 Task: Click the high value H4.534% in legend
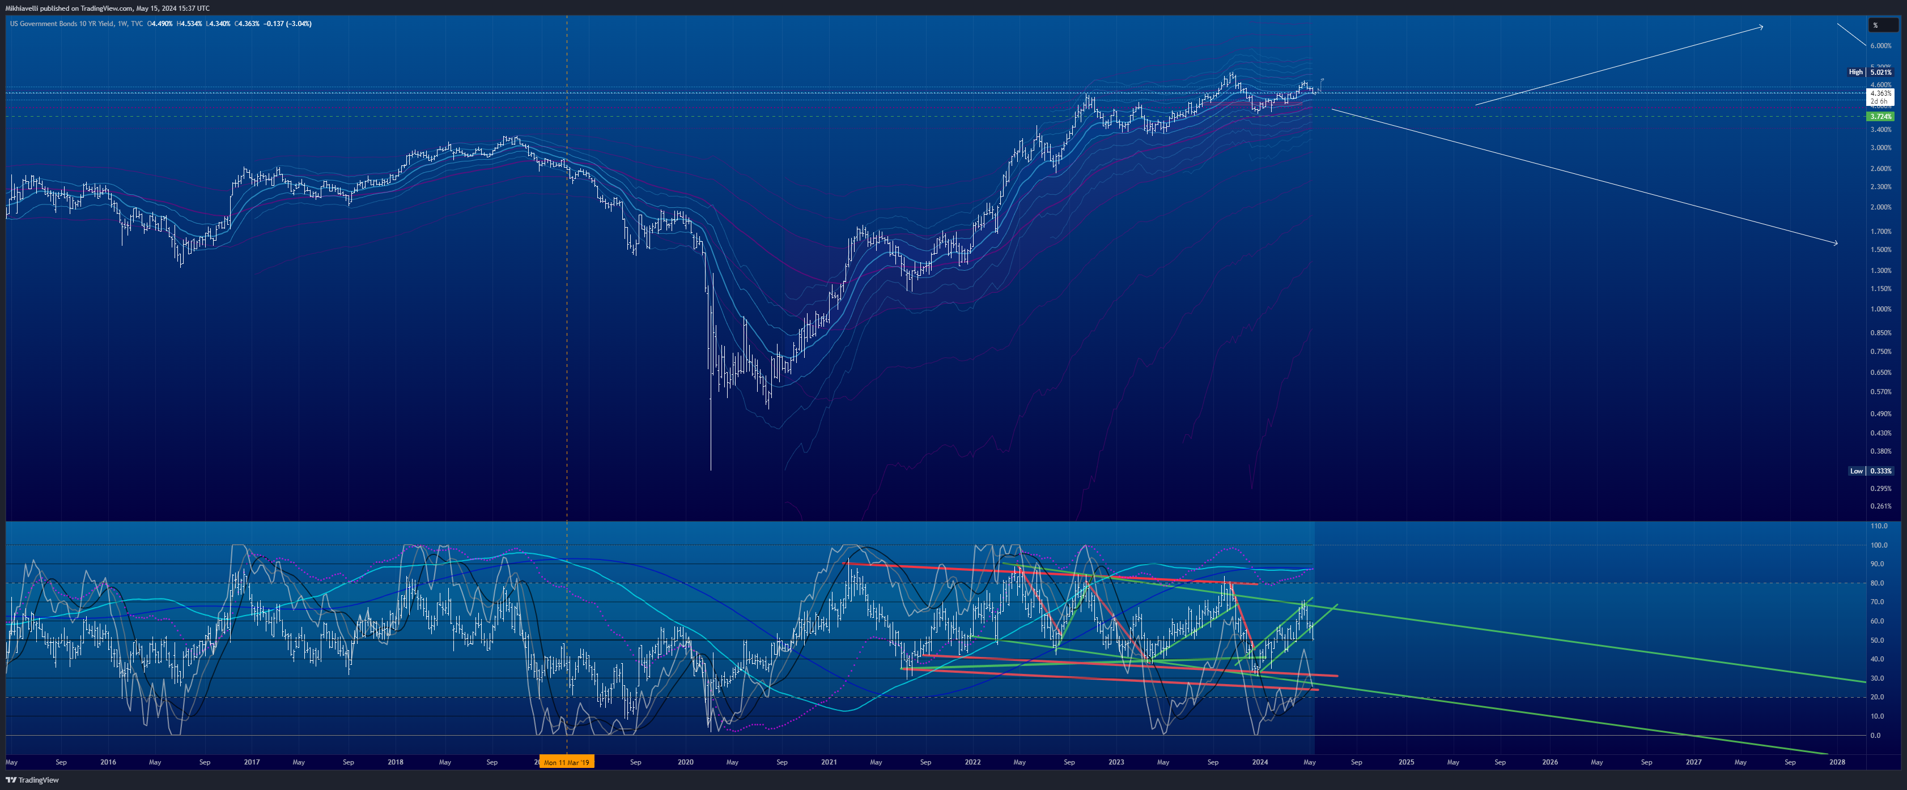(x=189, y=24)
